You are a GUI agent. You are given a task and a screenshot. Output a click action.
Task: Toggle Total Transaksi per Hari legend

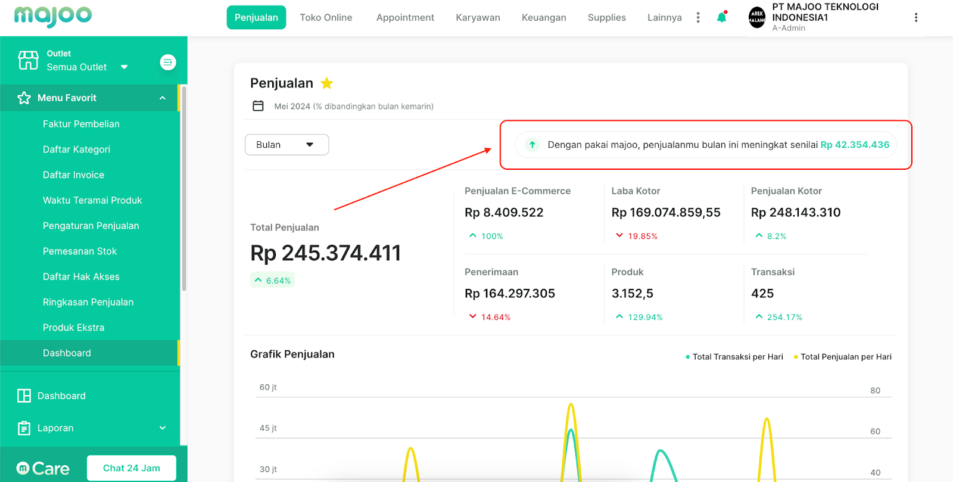[x=734, y=357]
